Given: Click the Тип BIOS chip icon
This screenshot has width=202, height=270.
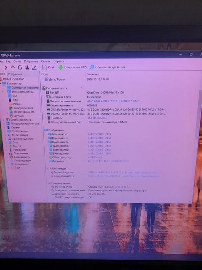Looking at the screenshot, I should pyautogui.click(x=48, y=118).
